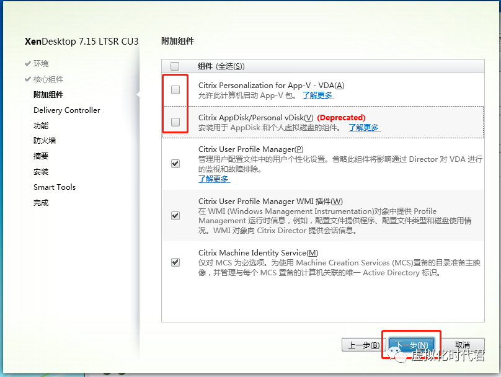This screenshot has height=377, width=501.
Task: Click the 附加组件 page heading
Action: pos(178,41)
